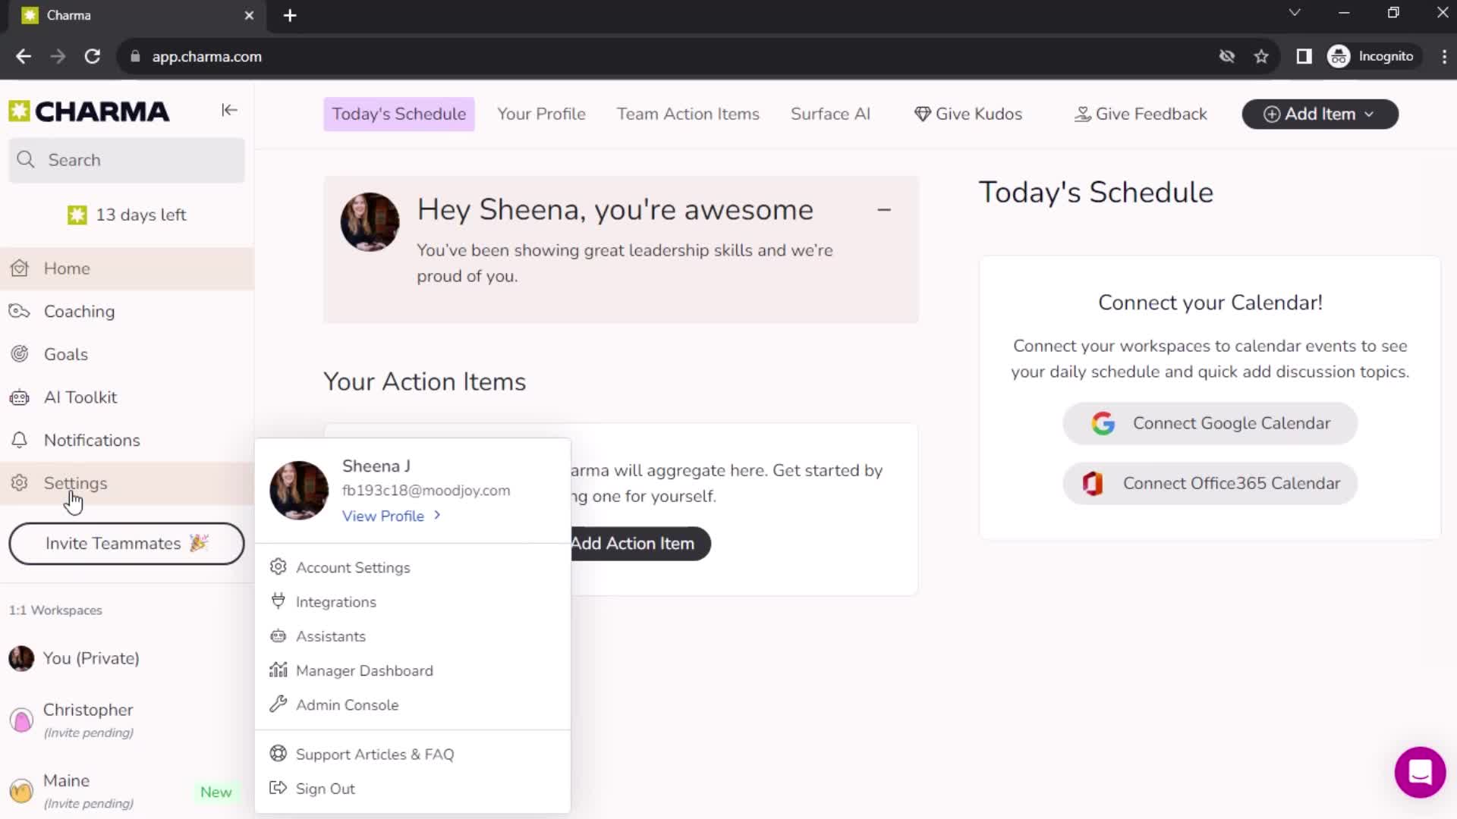Click Connect Google Calendar button

(x=1211, y=423)
